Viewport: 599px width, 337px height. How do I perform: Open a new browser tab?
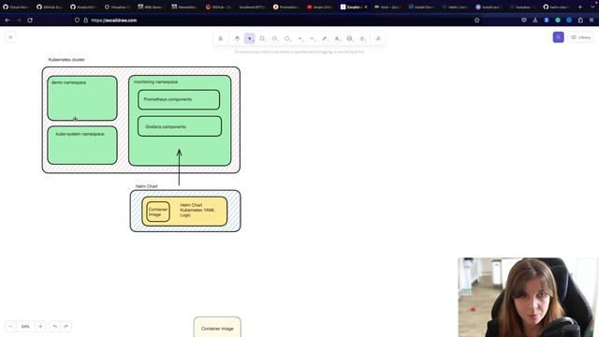(580, 7)
